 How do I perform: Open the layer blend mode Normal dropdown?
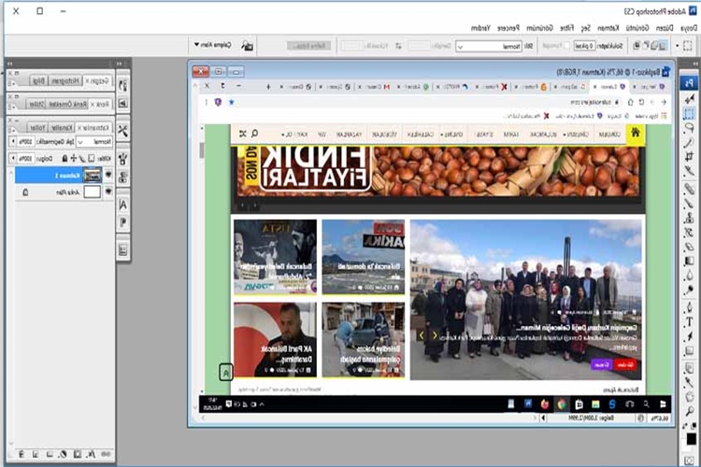pos(94,142)
